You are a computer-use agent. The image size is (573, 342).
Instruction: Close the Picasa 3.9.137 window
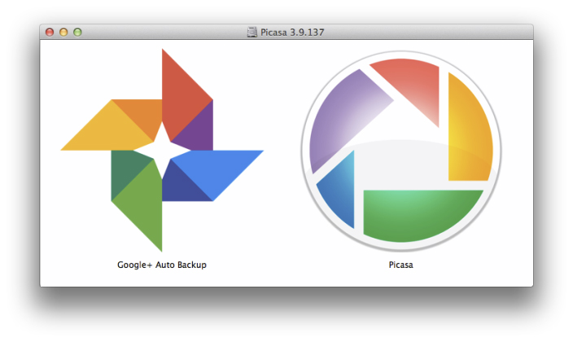coord(50,33)
